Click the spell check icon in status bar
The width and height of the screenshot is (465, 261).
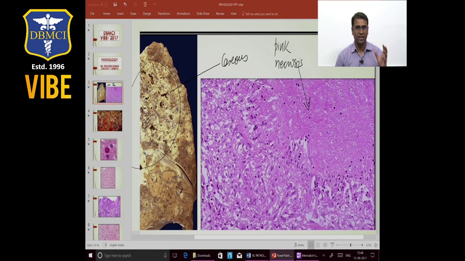[105, 245]
